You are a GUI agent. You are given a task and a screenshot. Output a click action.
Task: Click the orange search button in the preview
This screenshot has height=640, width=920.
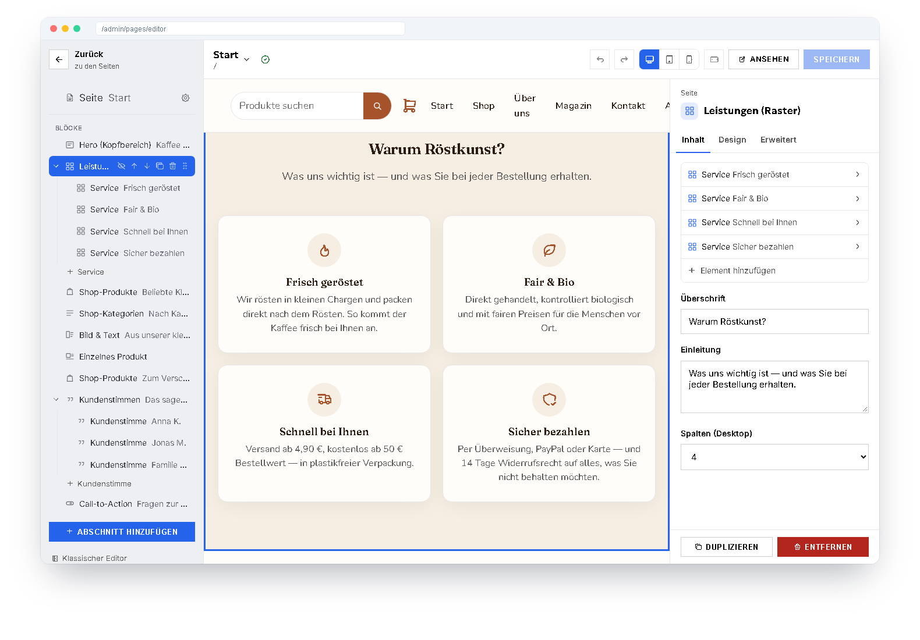point(377,106)
